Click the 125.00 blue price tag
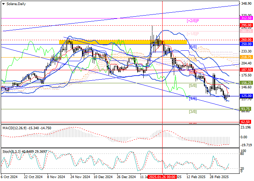 pos(246,96)
